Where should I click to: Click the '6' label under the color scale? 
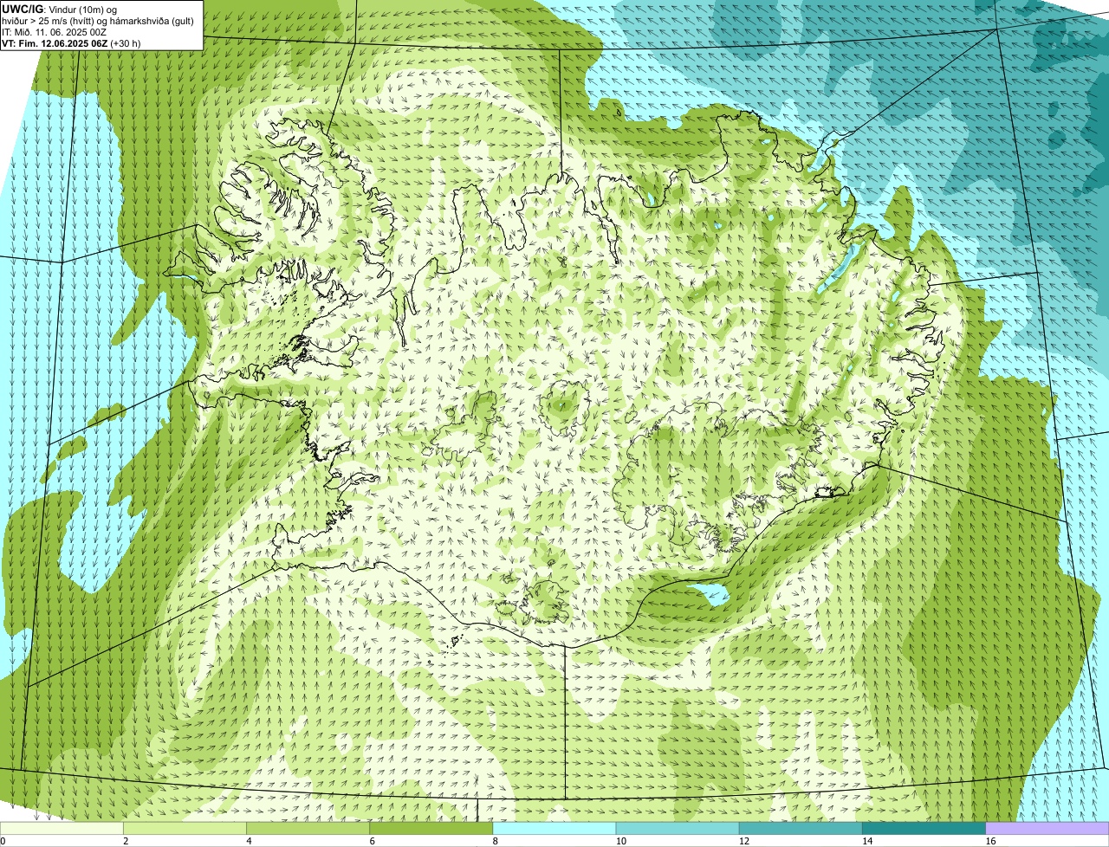[x=372, y=841]
